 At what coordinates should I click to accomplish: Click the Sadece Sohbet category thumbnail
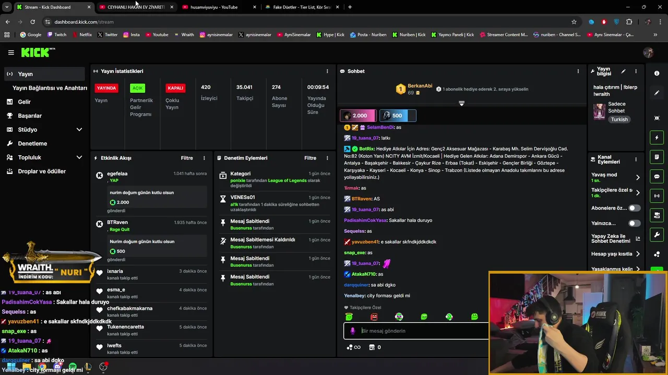tap(599, 111)
